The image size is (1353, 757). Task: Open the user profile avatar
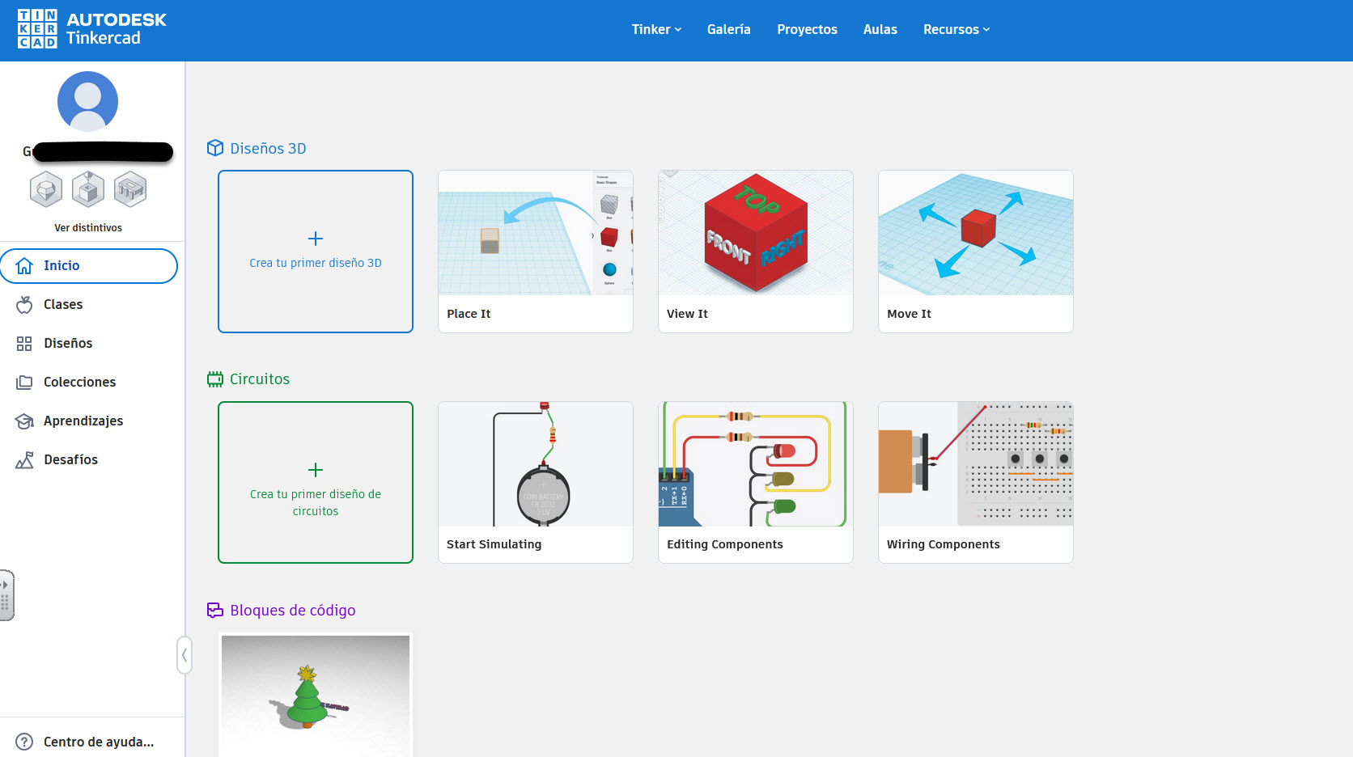[87, 101]
